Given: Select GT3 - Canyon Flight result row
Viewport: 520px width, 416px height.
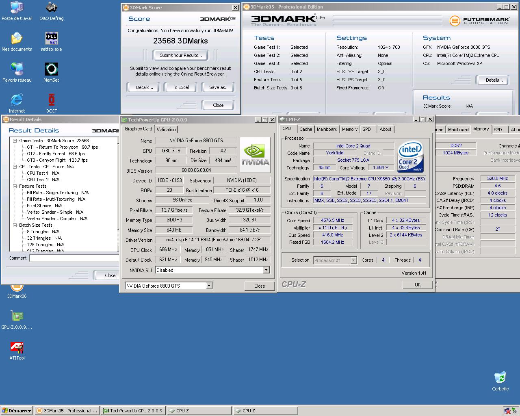Looking at the screenshot, I should tap(57, 160).
